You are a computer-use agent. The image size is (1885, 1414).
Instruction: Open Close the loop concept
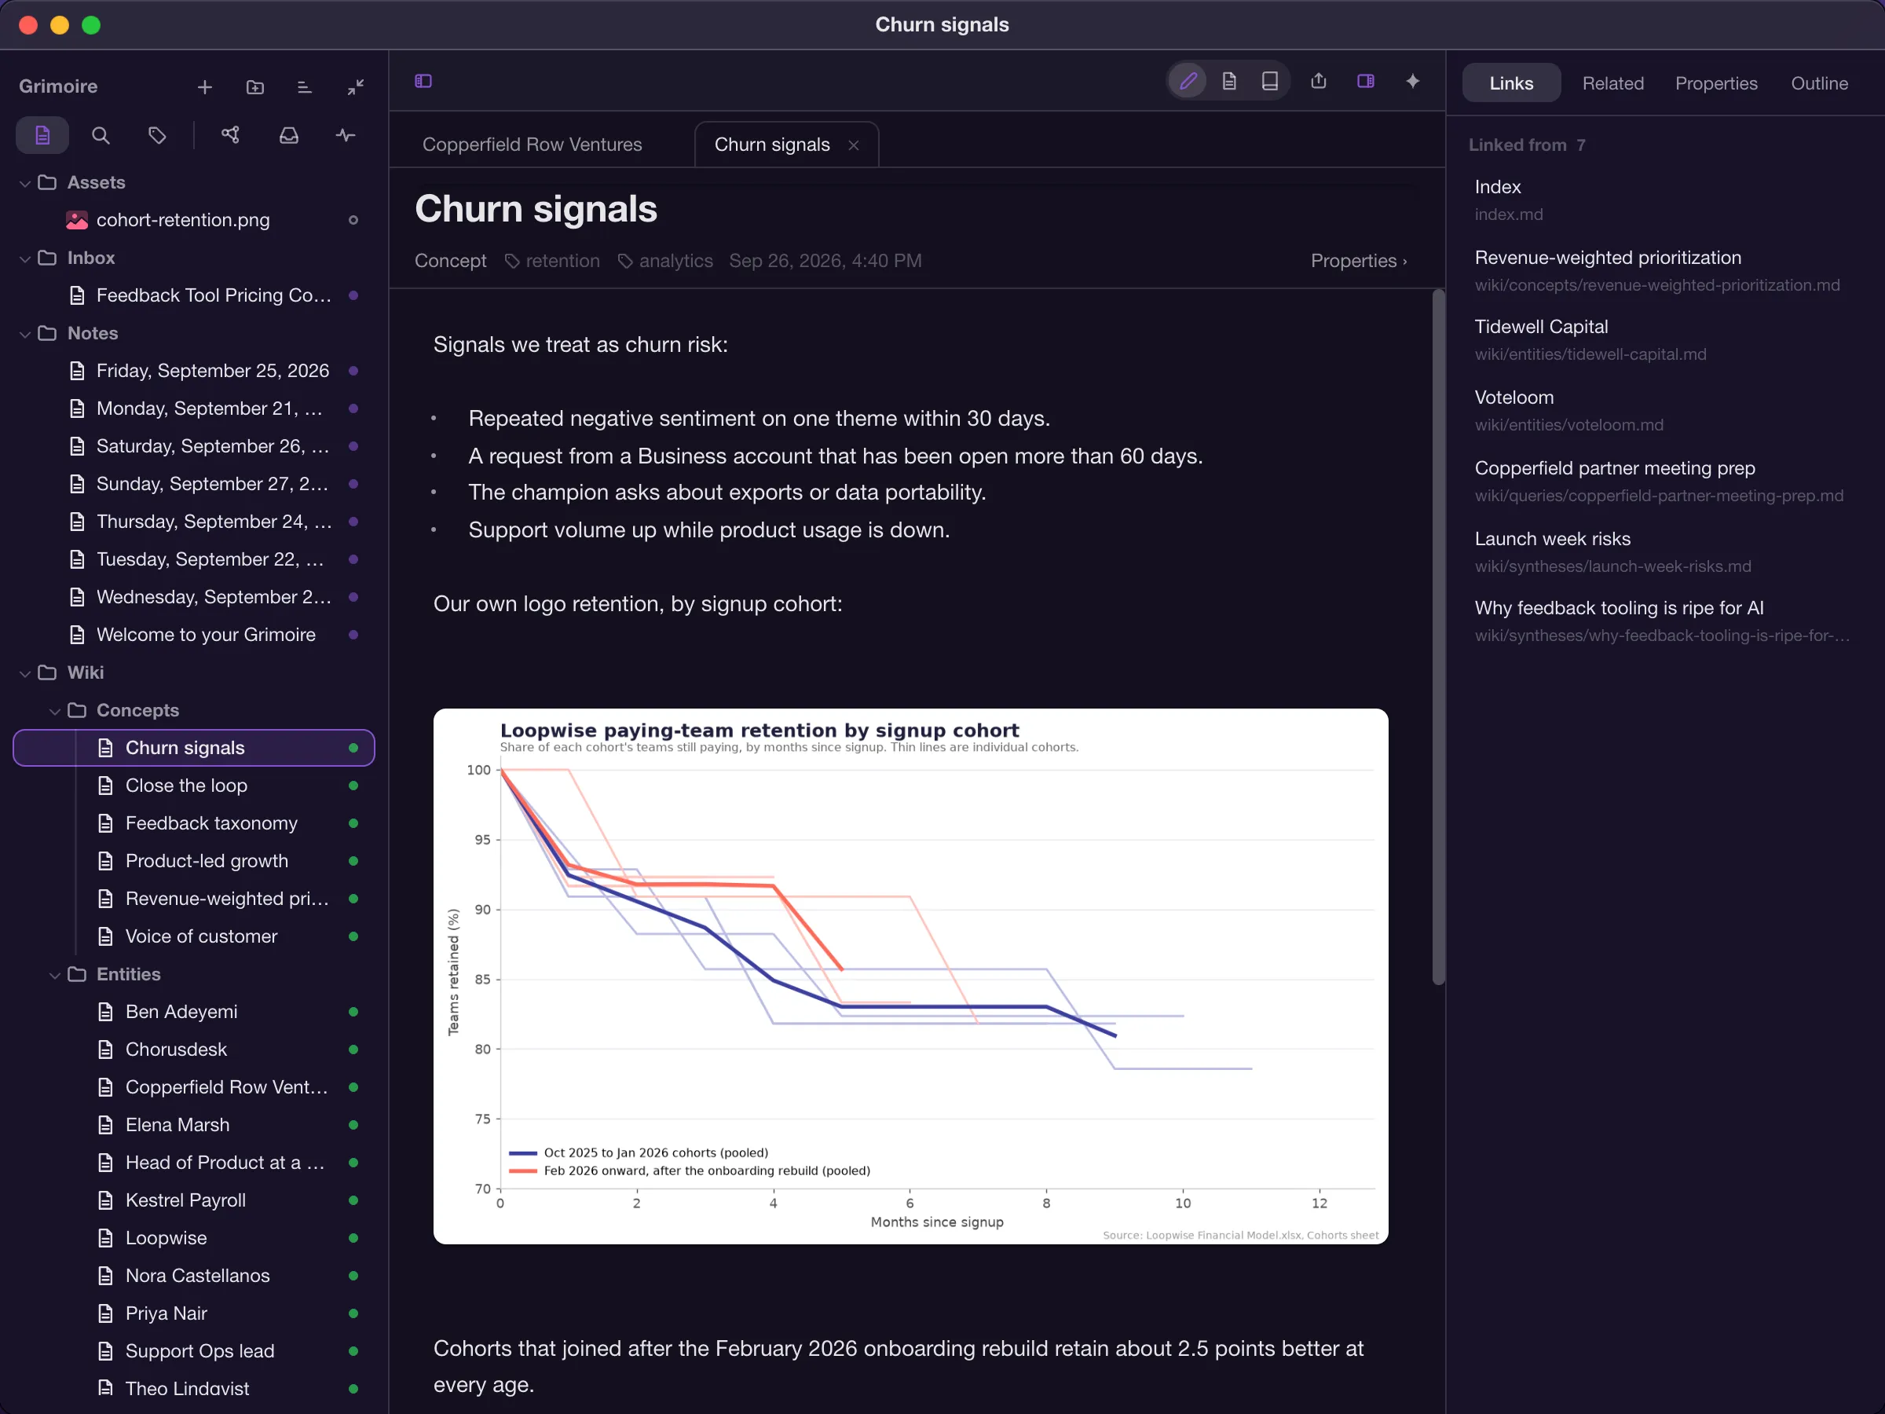pyautogui.click(x=194, y=786)
